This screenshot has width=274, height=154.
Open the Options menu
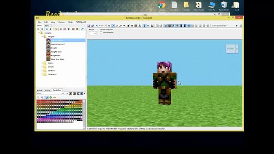62,22
